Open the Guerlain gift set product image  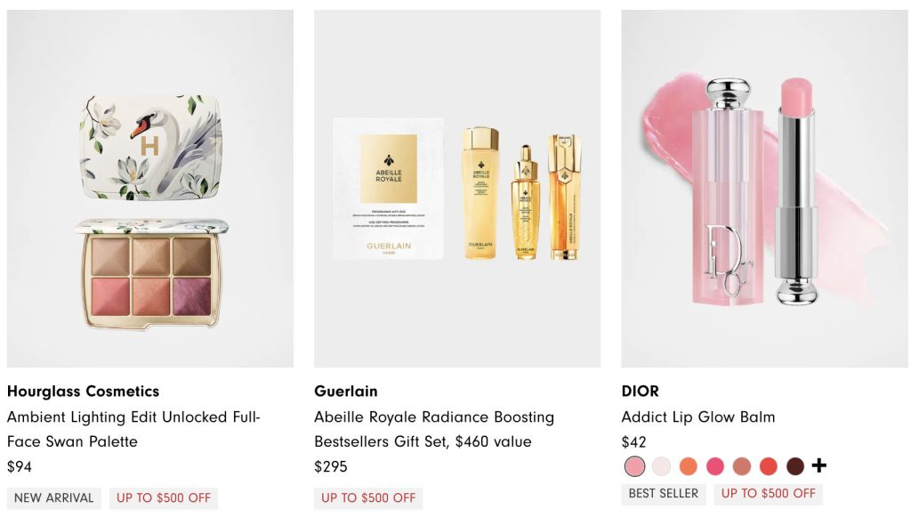(457, 189)
